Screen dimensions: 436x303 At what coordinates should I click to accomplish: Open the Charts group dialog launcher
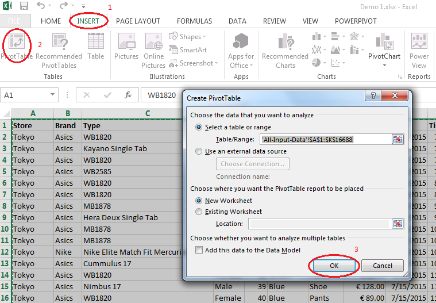pyautogui.click(x=400, y=77)
